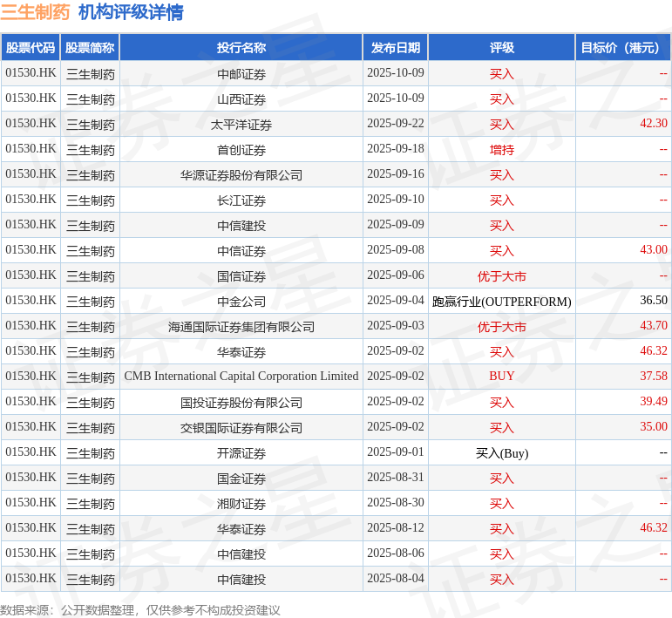
Task: Select the 评级 column header
Action: coord(502,48)
